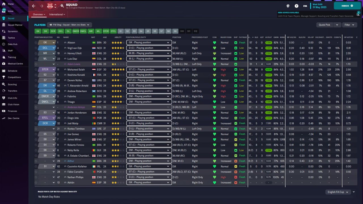Image resolution: width=363 pixels, height=204 pixels.
Task: Toggle selection circle for Naby Keïta
Action: [x=36, y=150]
